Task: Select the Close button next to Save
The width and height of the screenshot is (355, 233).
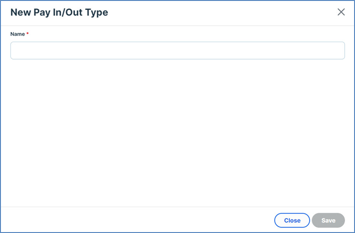Action: (x=292, y=220)
